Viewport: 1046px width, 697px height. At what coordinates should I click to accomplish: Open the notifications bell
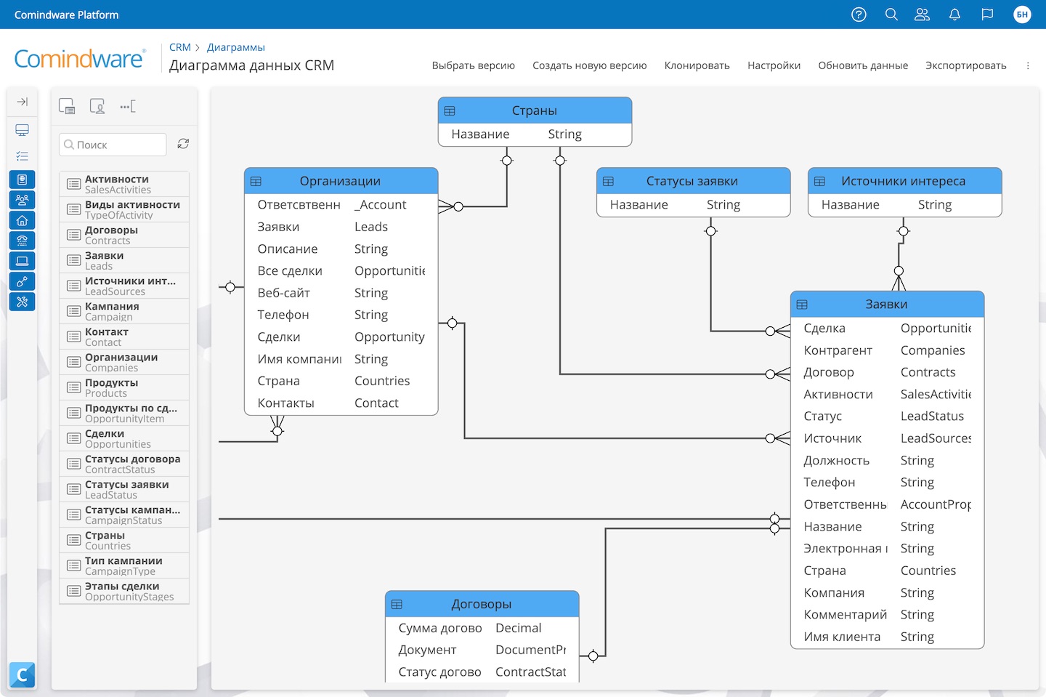coord(954,15)
